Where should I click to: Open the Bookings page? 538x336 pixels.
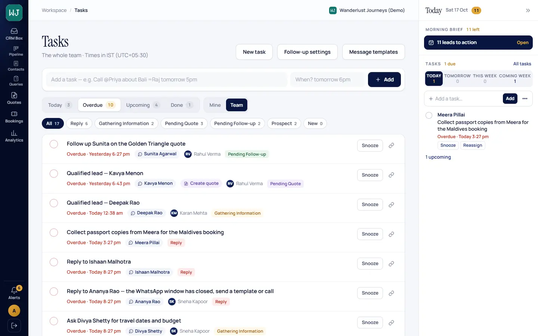[x=14, y=117]
